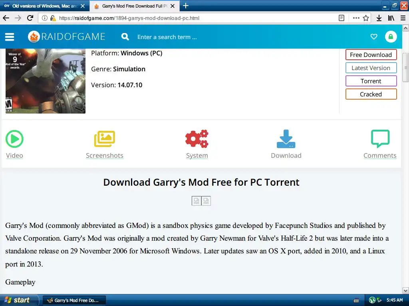409x306 pixels.
Task: Open browser downloads arrow icon
Action: [379, 18]
